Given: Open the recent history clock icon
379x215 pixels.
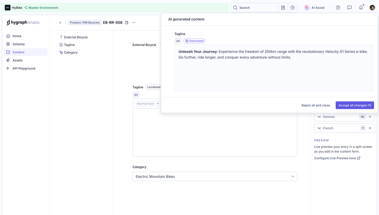Looking at the screenshot, I should click(292, 8).
